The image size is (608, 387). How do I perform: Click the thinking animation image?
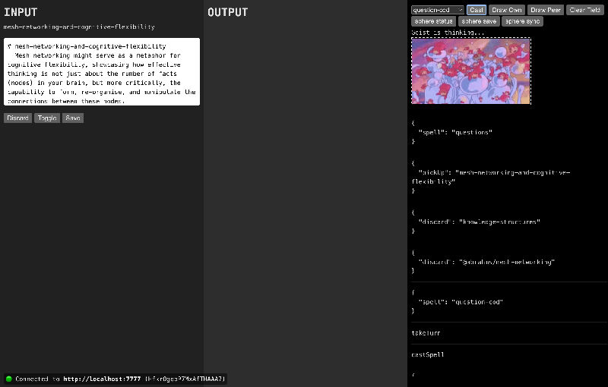470,71
